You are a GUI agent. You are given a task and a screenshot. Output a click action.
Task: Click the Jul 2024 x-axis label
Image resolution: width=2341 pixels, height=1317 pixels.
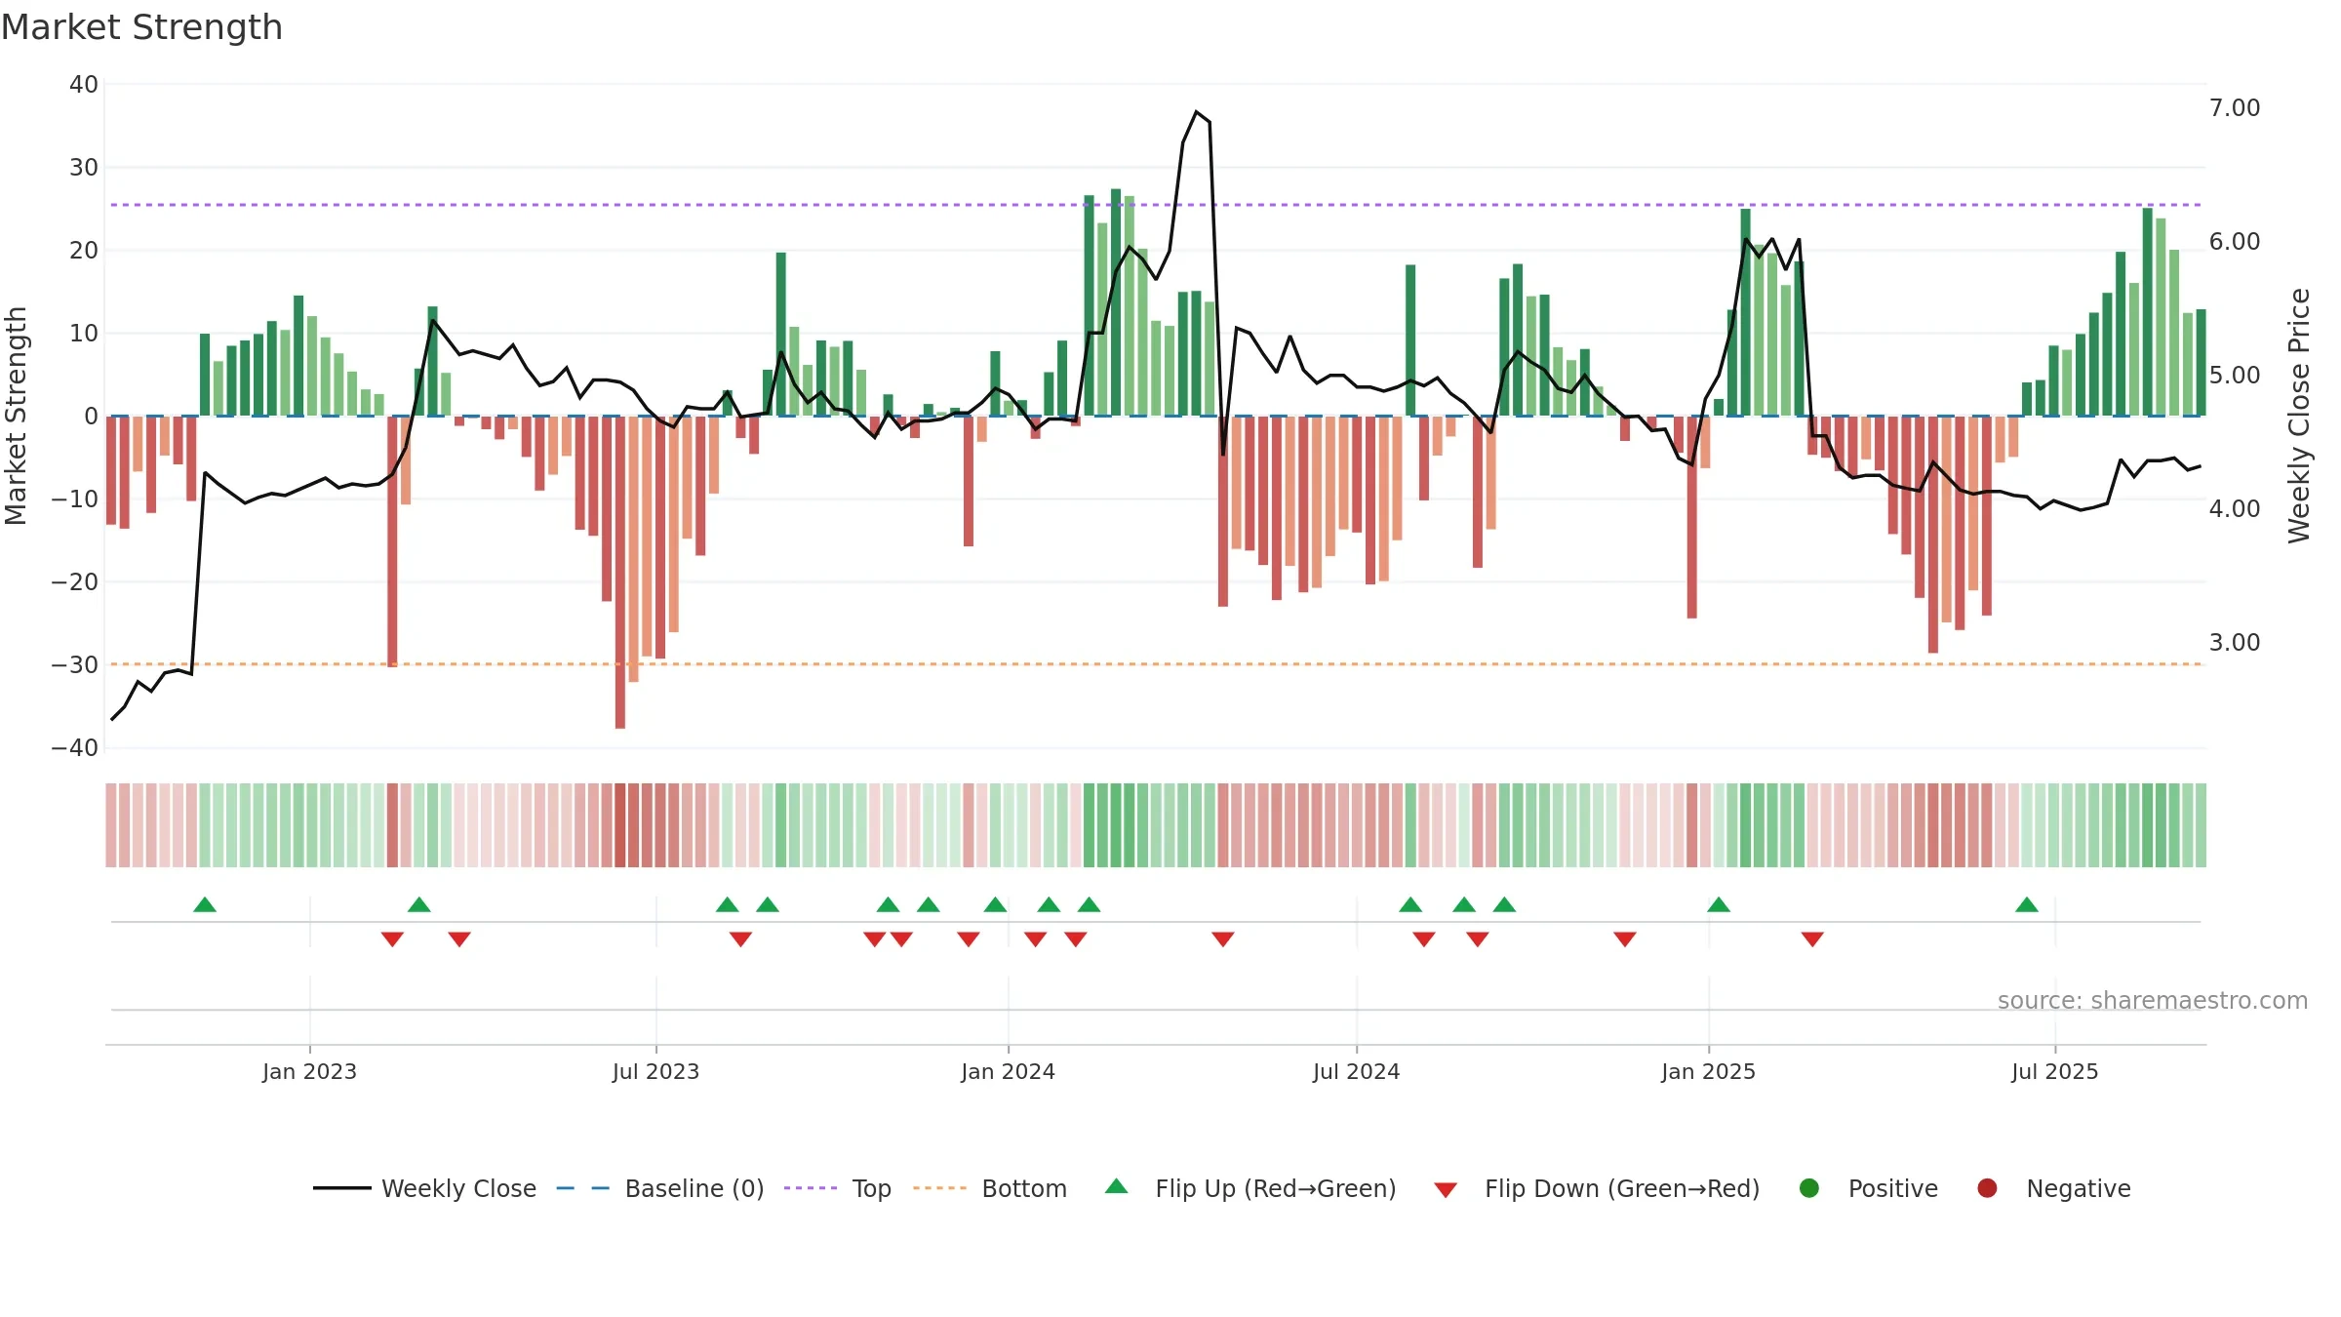tap(1356, 1071)
